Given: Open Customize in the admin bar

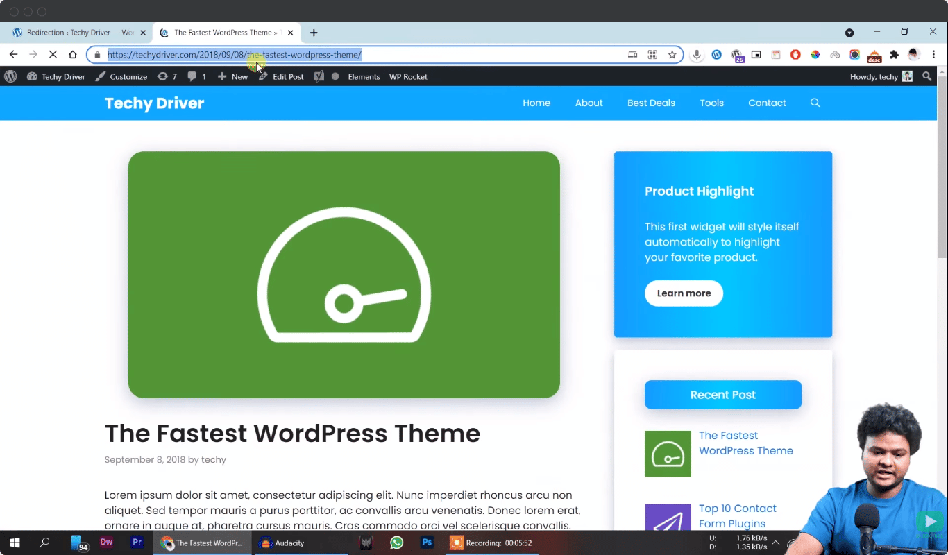Looking at the screenshot, I should (121, 76).
